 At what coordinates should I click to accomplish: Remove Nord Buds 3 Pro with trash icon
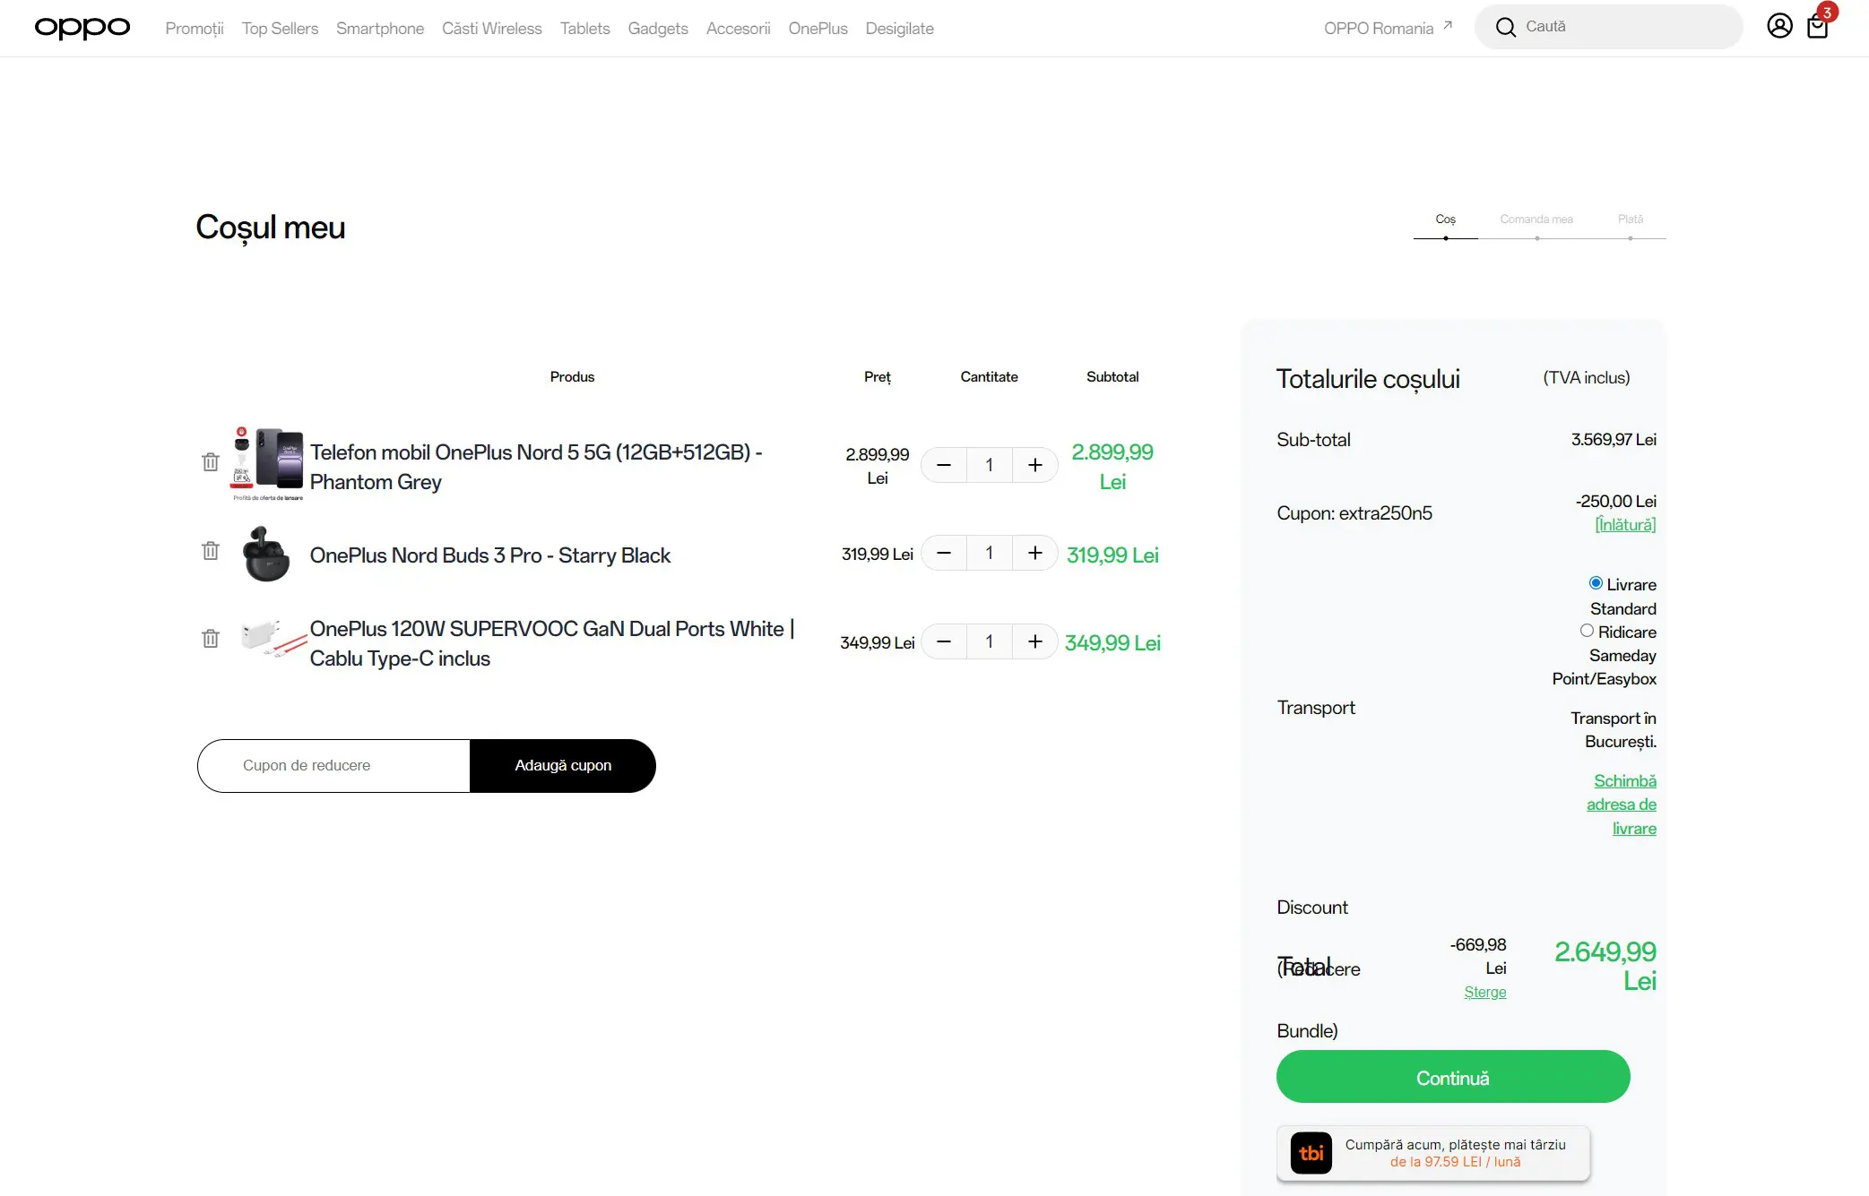[211, 551]
